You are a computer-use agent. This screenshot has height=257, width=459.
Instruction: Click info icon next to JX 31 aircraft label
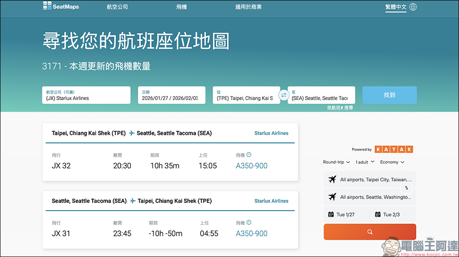tap(249, 223)
